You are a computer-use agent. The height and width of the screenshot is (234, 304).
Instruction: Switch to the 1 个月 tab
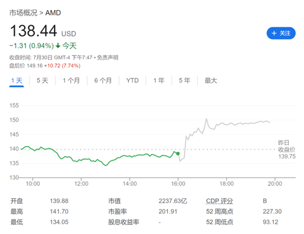point(71,81)
